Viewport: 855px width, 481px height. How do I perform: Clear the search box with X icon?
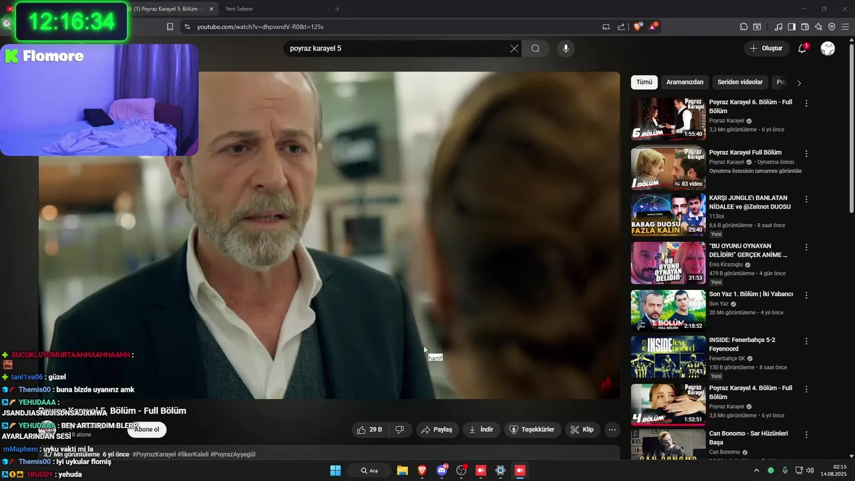click(x=514, y=48)
